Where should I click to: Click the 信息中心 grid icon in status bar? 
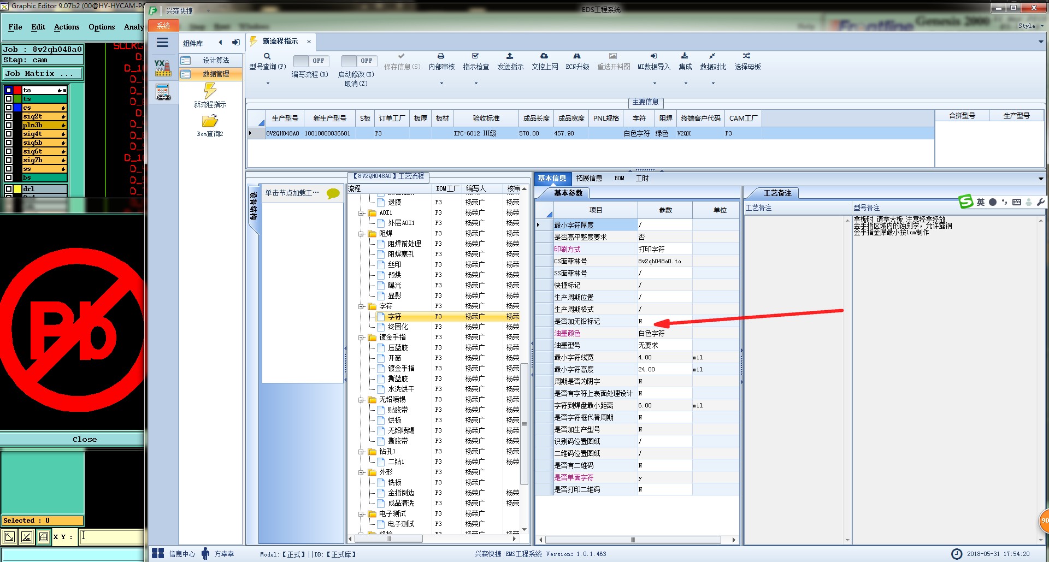(158, 553)
